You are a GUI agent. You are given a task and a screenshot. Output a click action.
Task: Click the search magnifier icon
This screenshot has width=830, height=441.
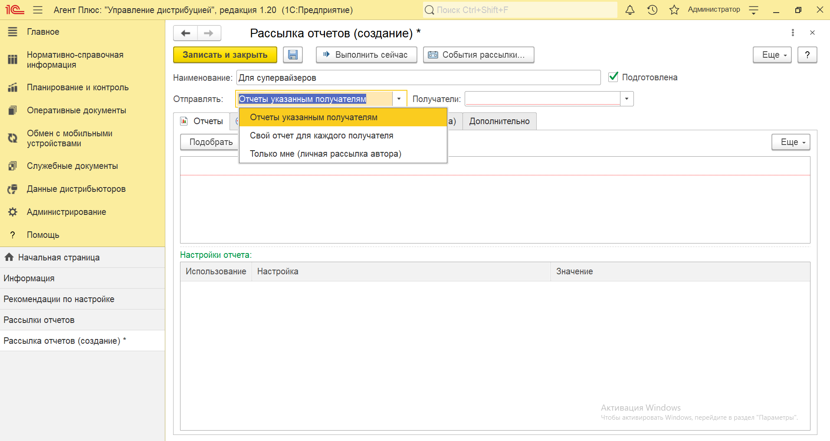[429, 10]
